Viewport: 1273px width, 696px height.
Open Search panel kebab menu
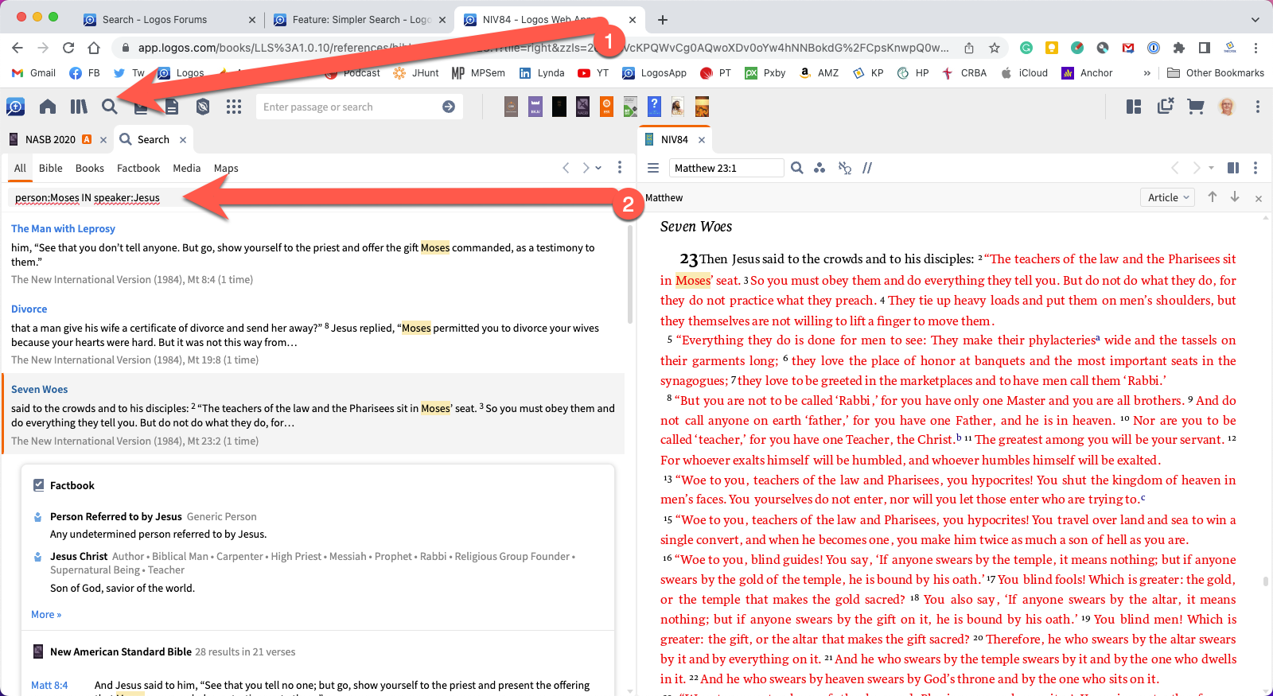pyautogui.click(x=620, y=168)
